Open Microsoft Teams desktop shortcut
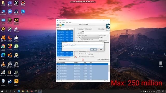This screenshot has height=93, width=166. click(x=10, y=4)
